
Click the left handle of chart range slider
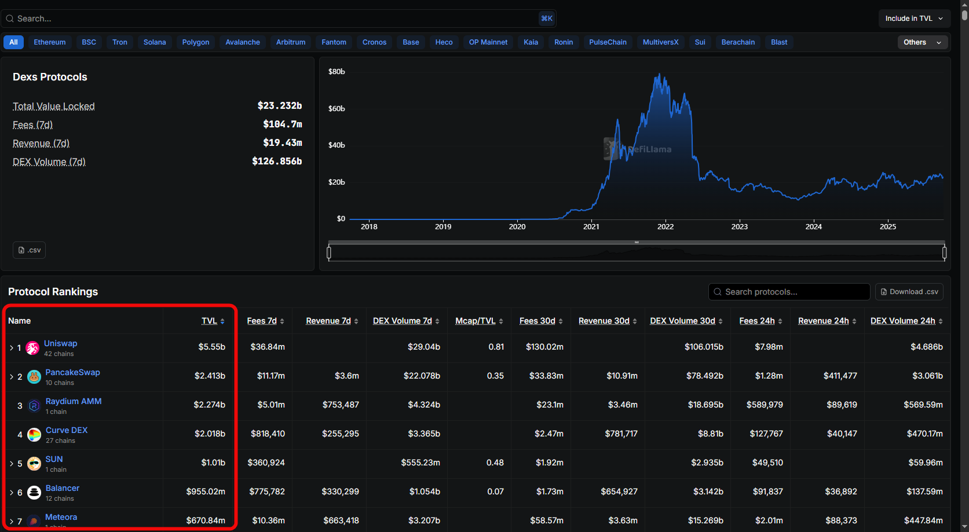click(329, 252)
